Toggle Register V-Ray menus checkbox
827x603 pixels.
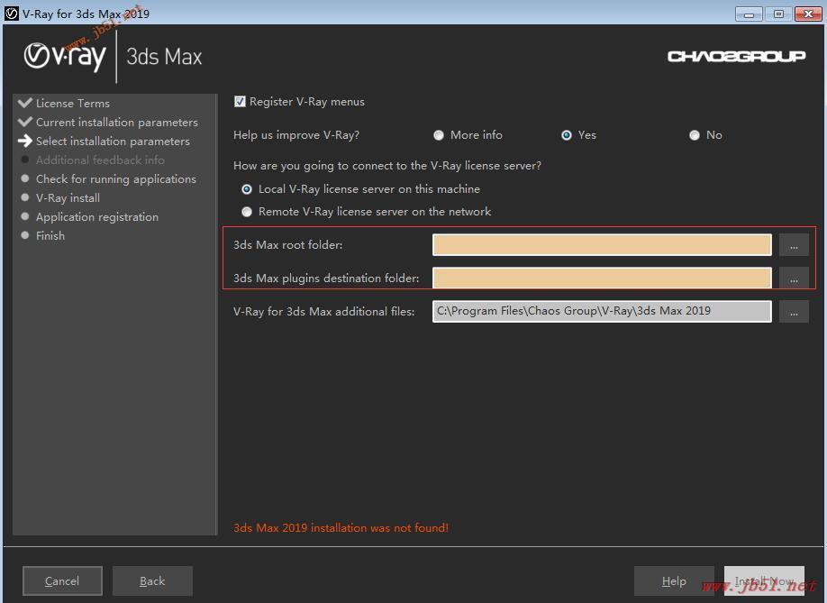[x=240, y=101]
